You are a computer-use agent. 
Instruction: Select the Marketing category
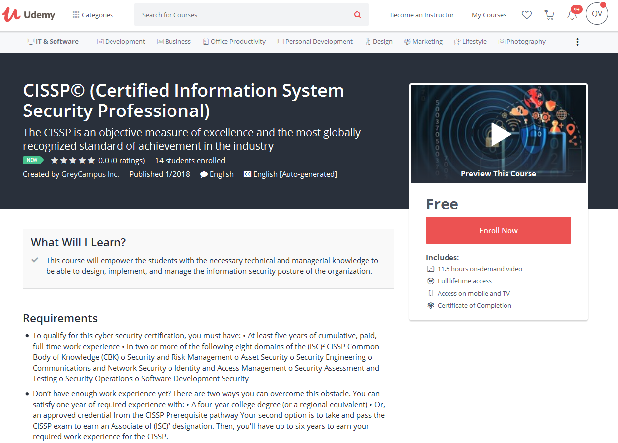click(423, 42)
